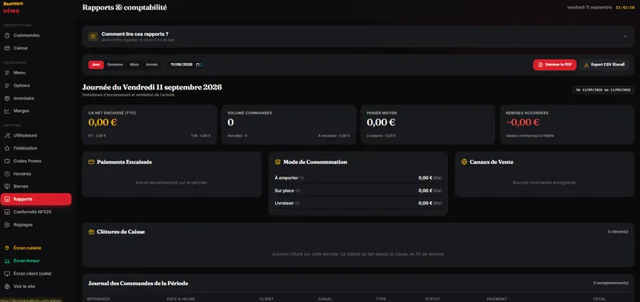Click the 11/09/2026 date input field
Image resolution: width=640 pixels, height=302 pixels.
click(x=186, y=65)
